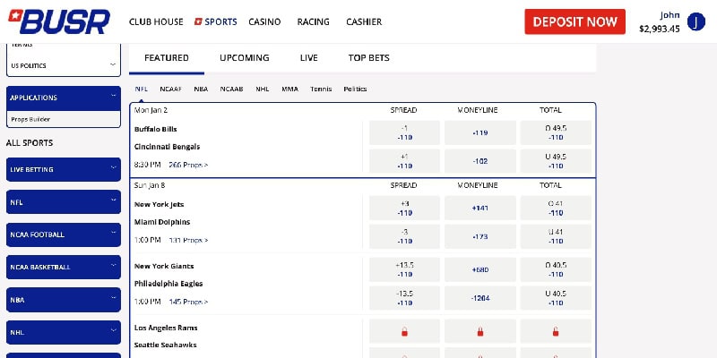
Task: Open Props Builder application
Action: point(30,119)
